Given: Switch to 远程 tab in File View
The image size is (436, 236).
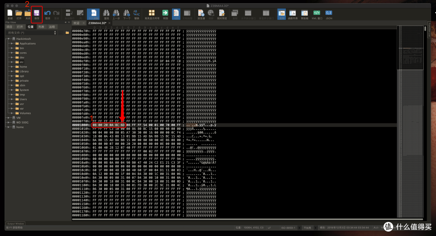Looking at the screenshot, I should [52, 27].
